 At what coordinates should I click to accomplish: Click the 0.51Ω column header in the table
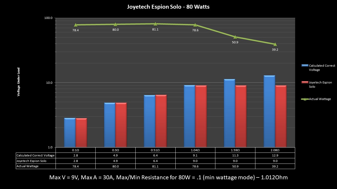coord(155,150)
